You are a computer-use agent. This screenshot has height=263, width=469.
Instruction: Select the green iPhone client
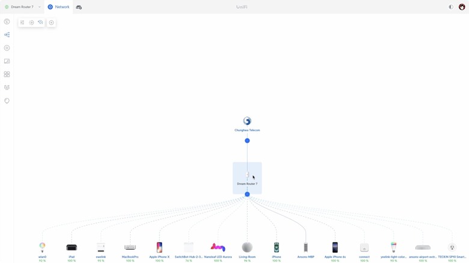point(277,247)
